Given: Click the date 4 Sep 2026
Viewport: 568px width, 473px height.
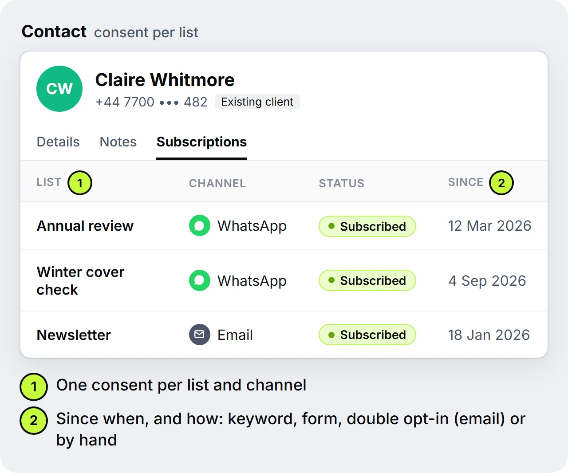Looking at the screenshot, I should pos(487,280).
